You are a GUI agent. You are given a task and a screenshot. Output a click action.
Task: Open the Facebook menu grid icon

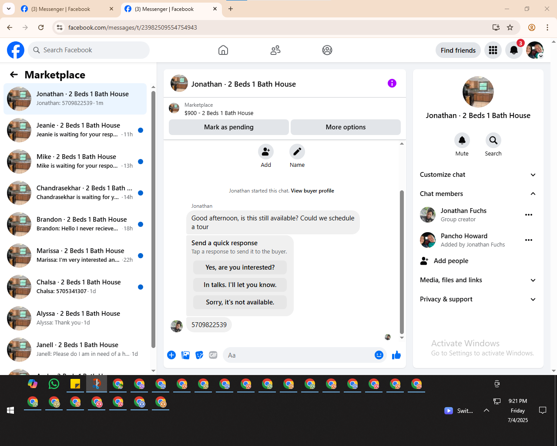[x=493, y=50]
